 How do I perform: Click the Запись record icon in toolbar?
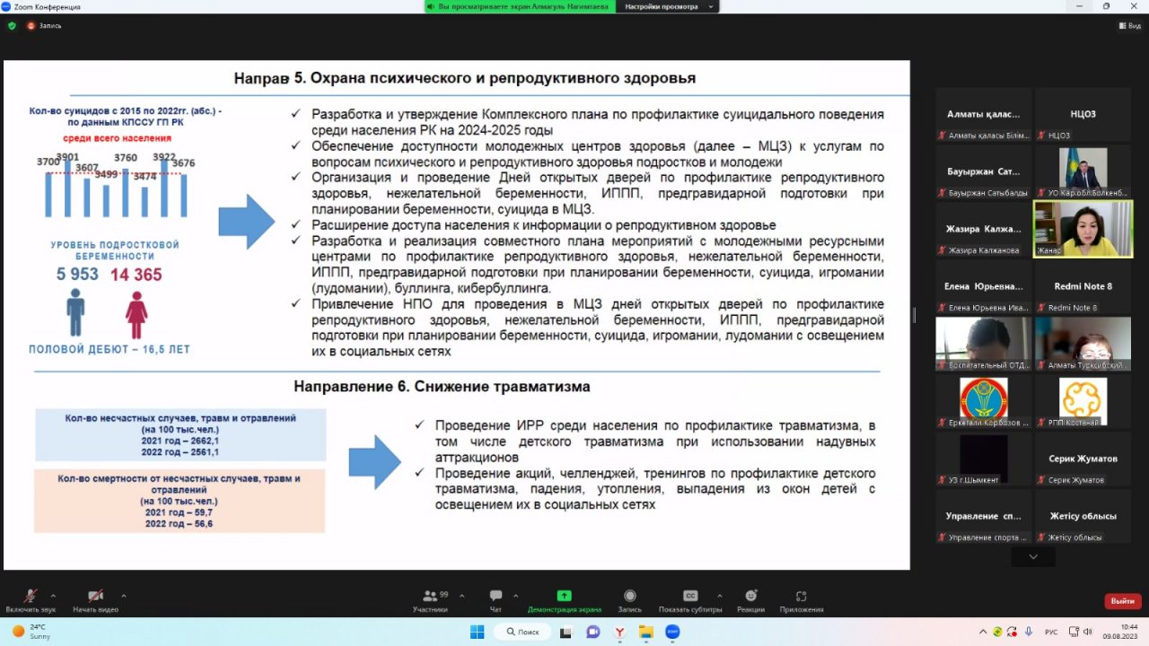pos(629,597)
